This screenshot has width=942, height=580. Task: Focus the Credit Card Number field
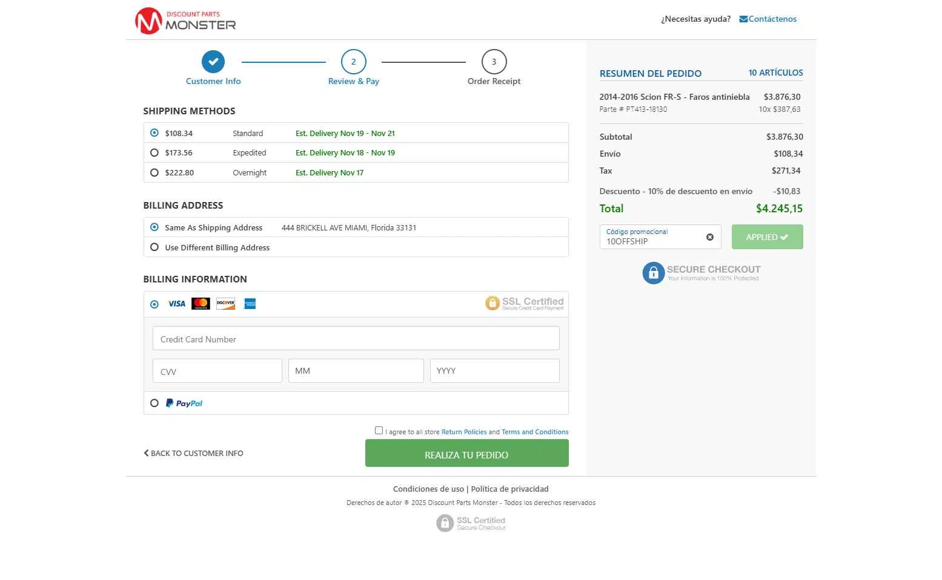356,339
